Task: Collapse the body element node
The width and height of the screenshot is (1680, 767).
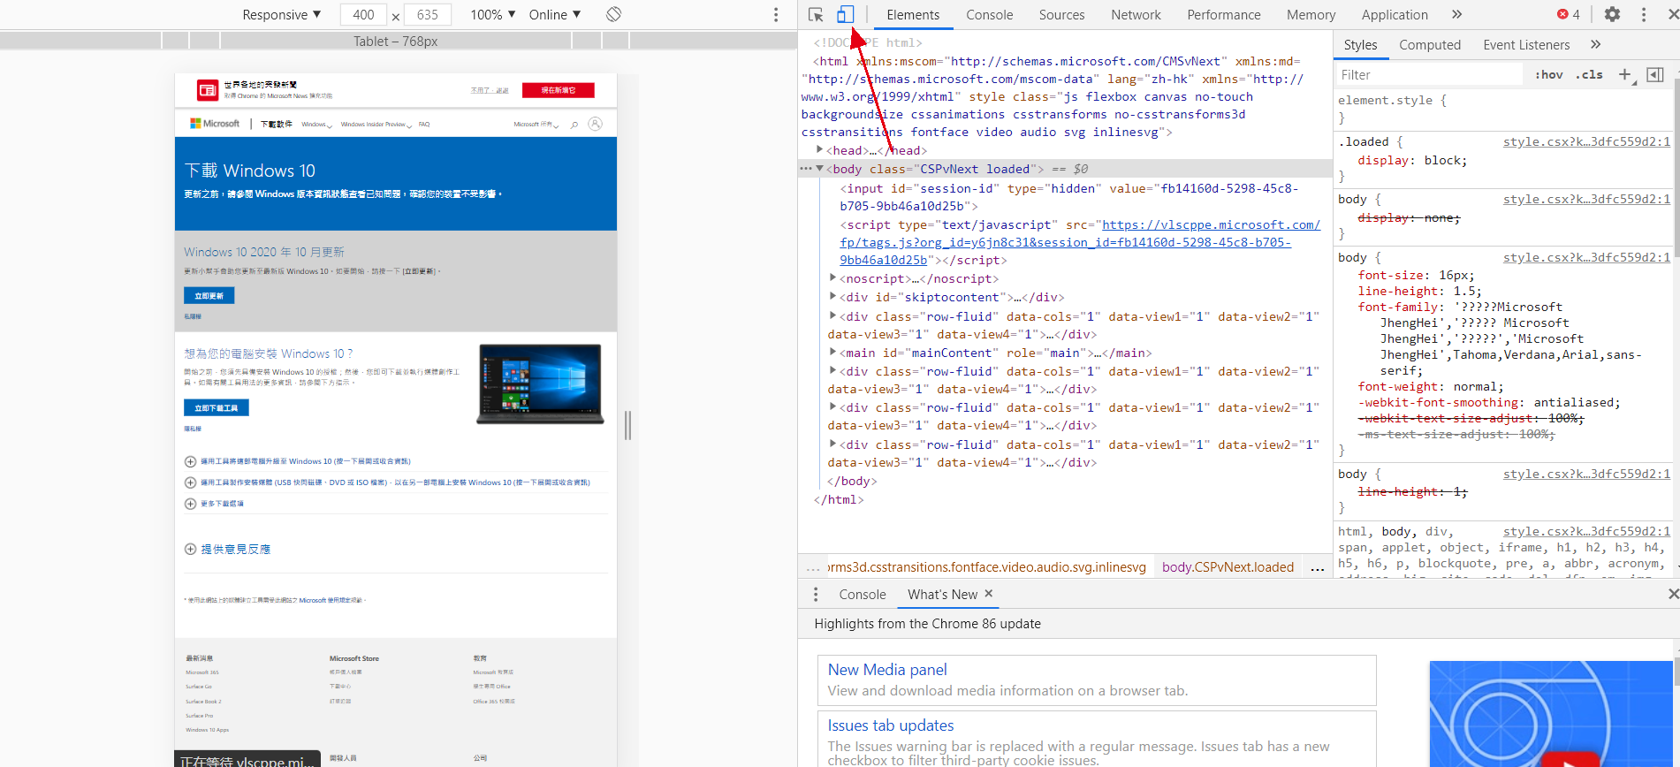Action: [x=820, y=169]
